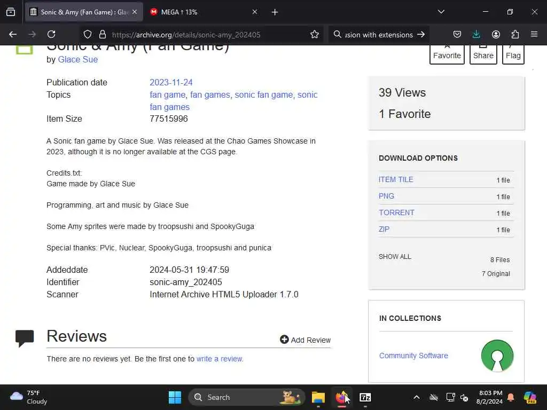Close the Sonic & Amy tab
The height and width of the screenshot is (410, 547).
pos(135,12)
